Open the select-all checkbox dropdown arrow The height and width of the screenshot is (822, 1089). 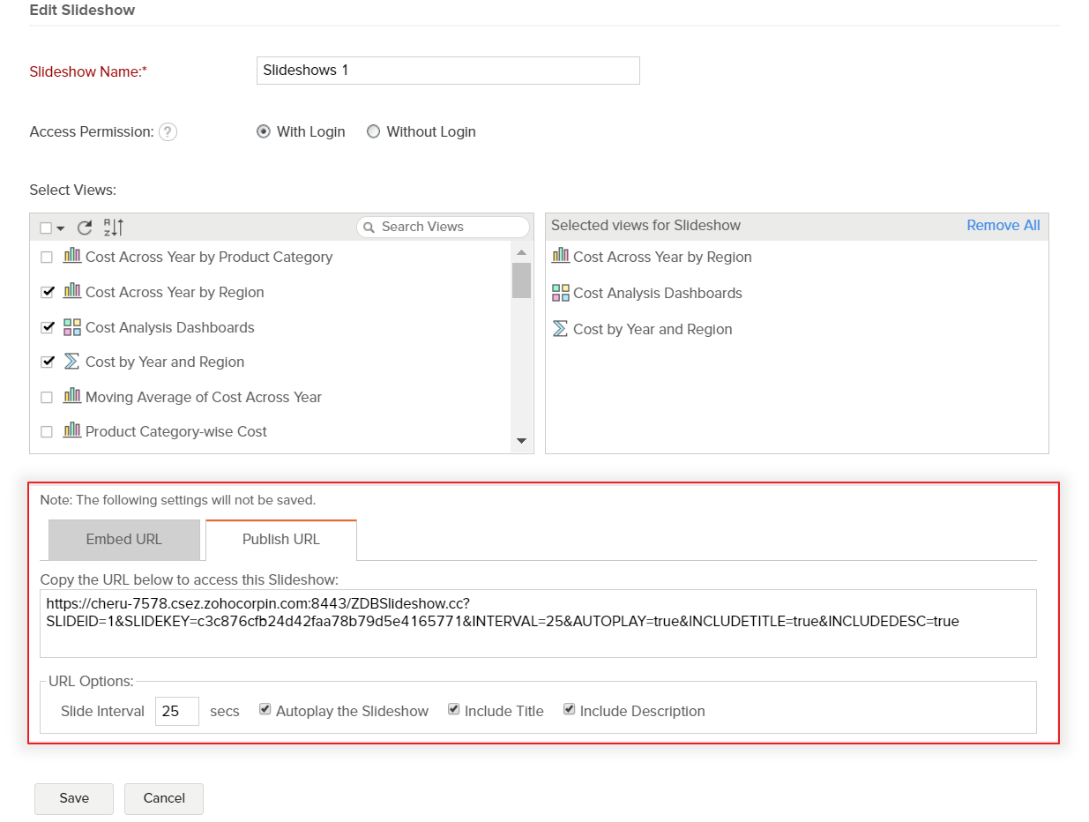[61, 228]
